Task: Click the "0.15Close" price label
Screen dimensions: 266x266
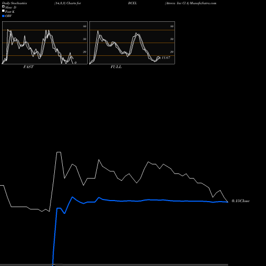Action: tap(240, 201)
